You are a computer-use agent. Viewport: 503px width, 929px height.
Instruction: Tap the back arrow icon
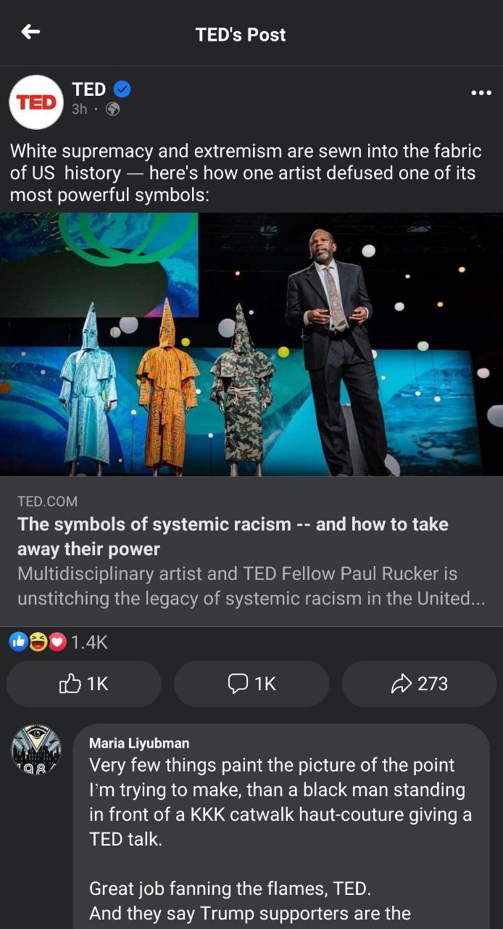(x=30, y=32)
